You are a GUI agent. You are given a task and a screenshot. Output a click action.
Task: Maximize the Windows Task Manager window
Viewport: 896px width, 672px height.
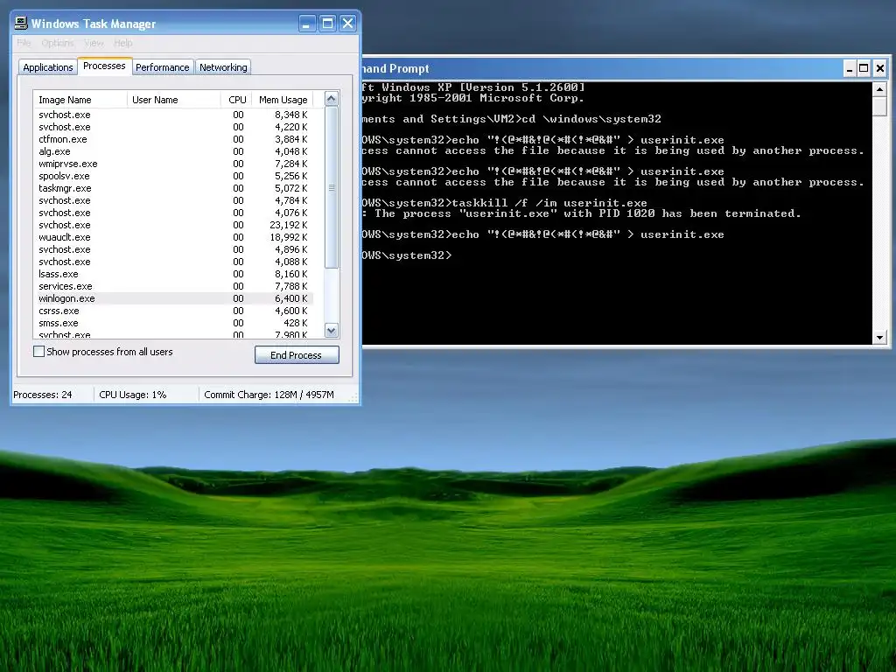(x=327, y=24)
